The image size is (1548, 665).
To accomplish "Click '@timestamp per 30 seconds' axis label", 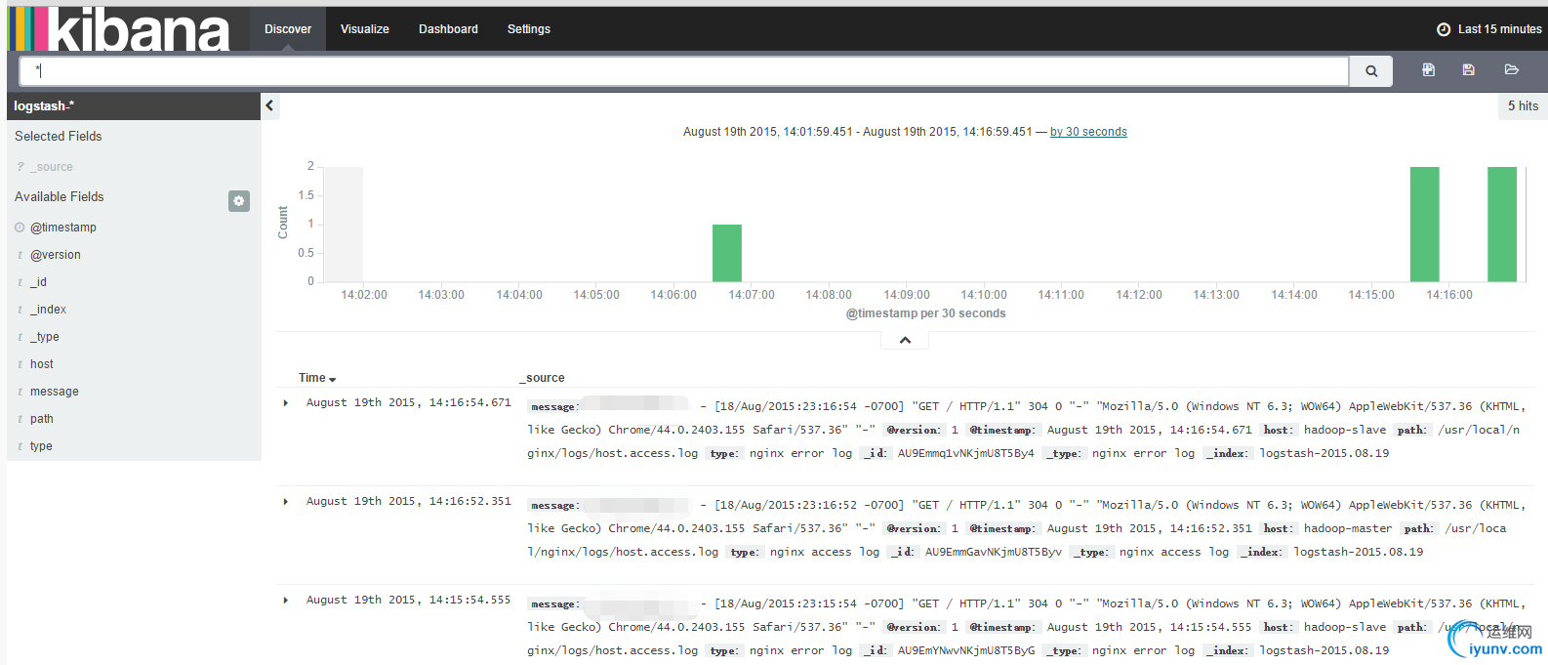I will [925, 313].
